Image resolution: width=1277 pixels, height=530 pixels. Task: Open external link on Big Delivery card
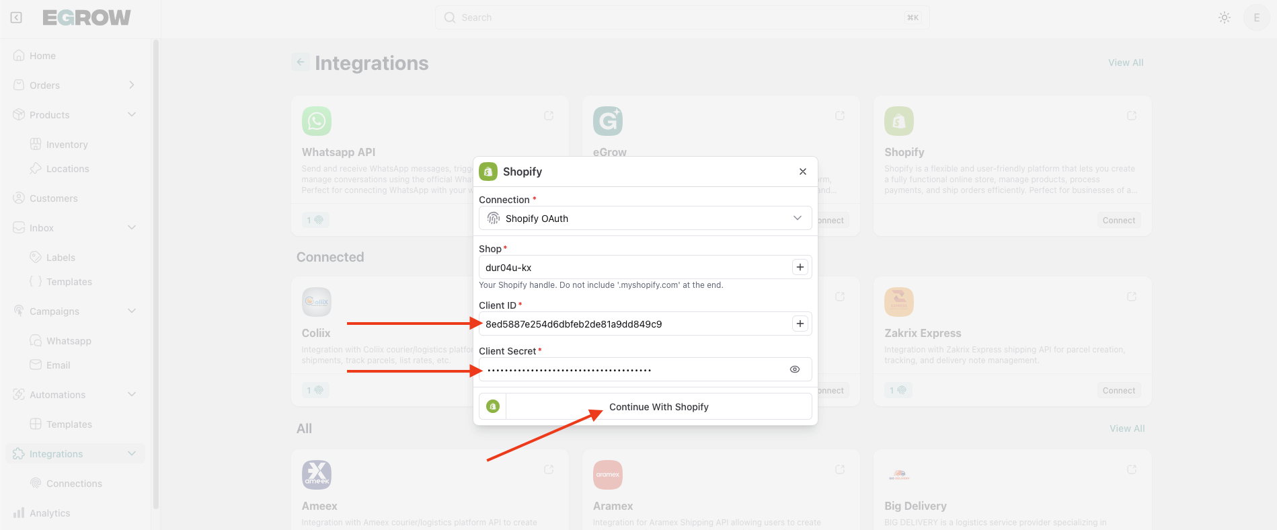point(1132,469)
